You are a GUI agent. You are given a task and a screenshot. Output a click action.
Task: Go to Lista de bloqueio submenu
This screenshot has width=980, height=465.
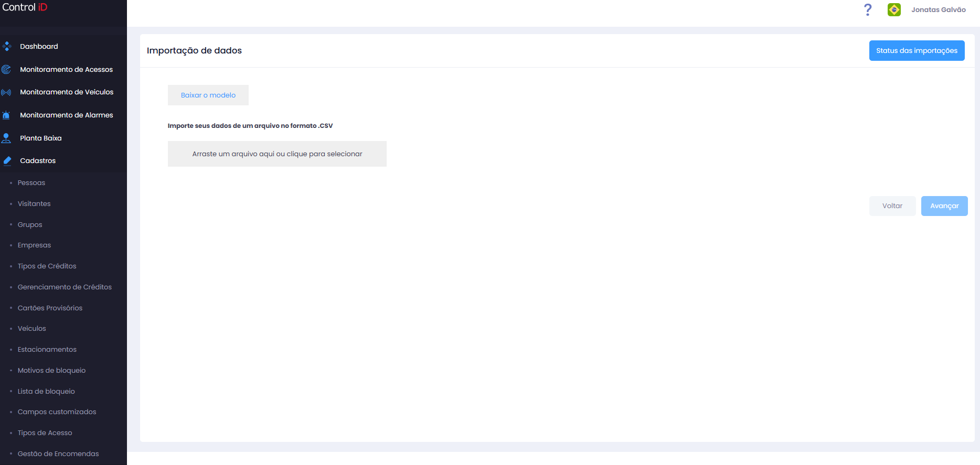point(46,392)
